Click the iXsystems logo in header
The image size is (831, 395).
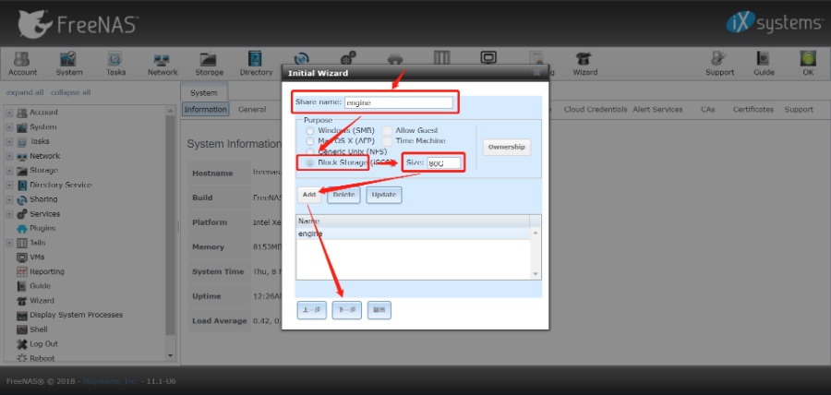(x=773, y=23)
